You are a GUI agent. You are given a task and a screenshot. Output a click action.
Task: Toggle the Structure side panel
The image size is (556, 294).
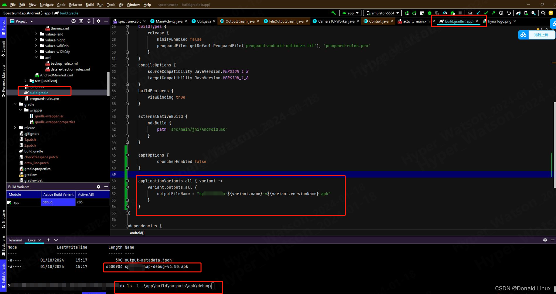pyautogui.click(x=3, y=219)
